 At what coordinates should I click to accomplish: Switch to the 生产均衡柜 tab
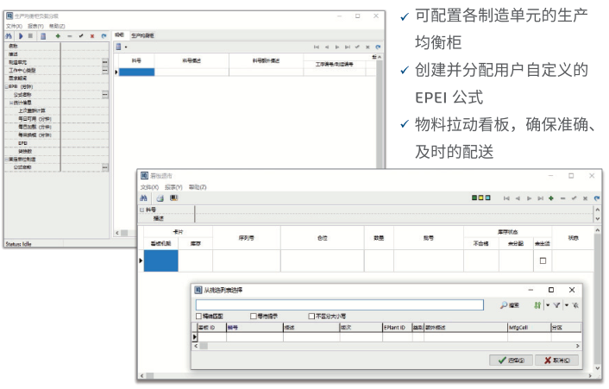tap(142, 35)
